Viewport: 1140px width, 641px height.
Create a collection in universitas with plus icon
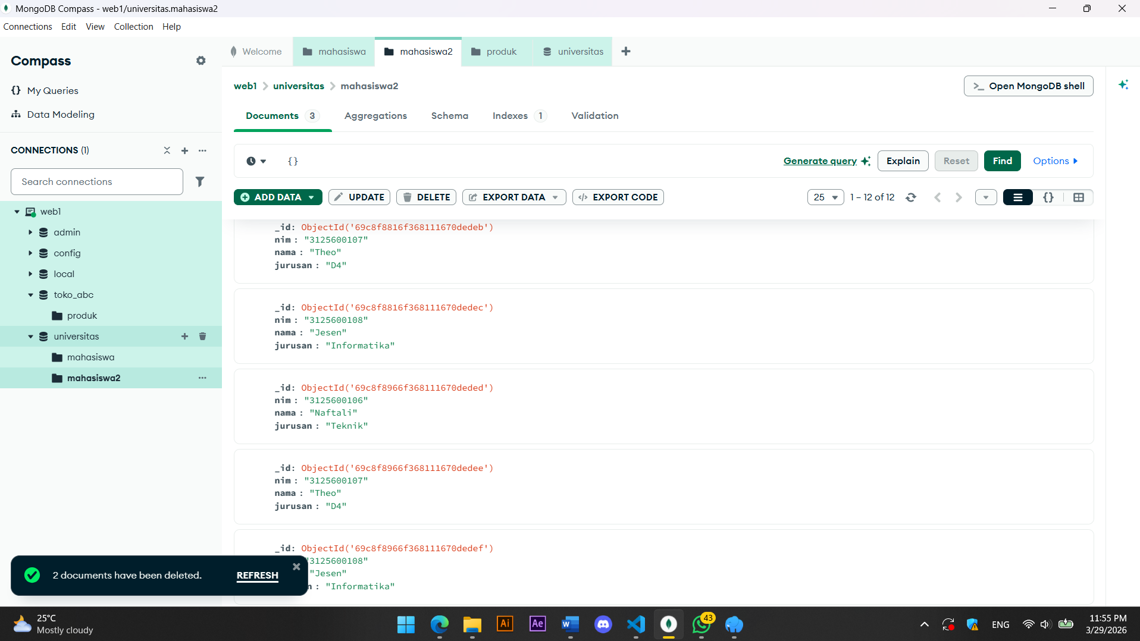click(x=184, y=337)
